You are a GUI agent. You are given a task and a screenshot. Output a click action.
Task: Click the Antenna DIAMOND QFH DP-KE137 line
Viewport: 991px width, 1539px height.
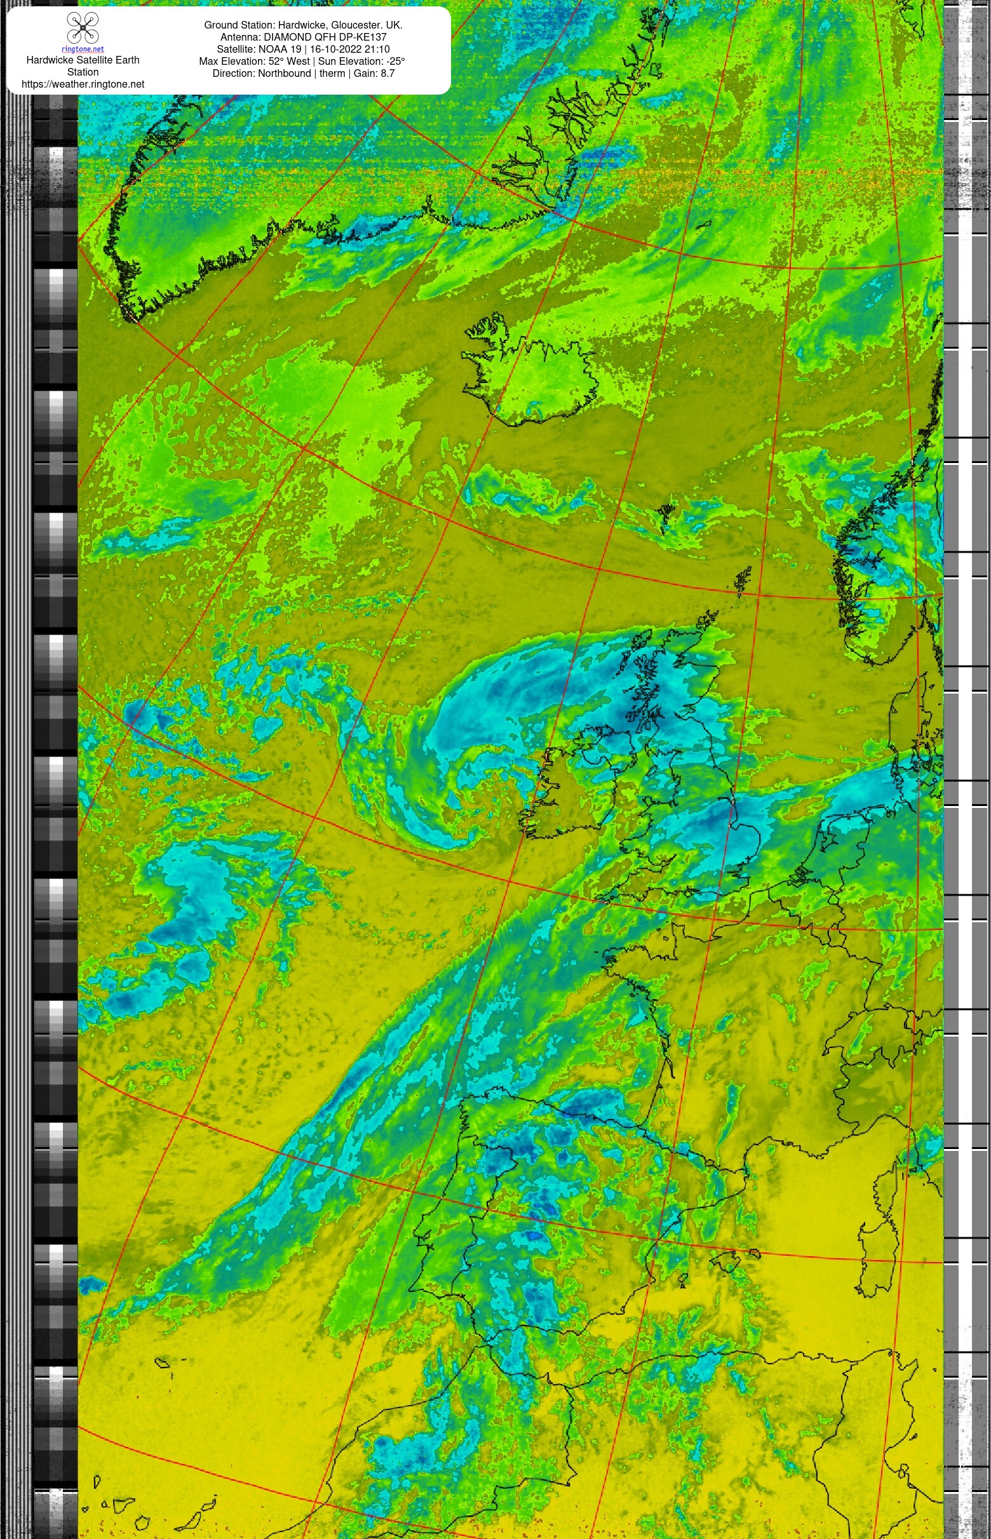click(303, 37)
